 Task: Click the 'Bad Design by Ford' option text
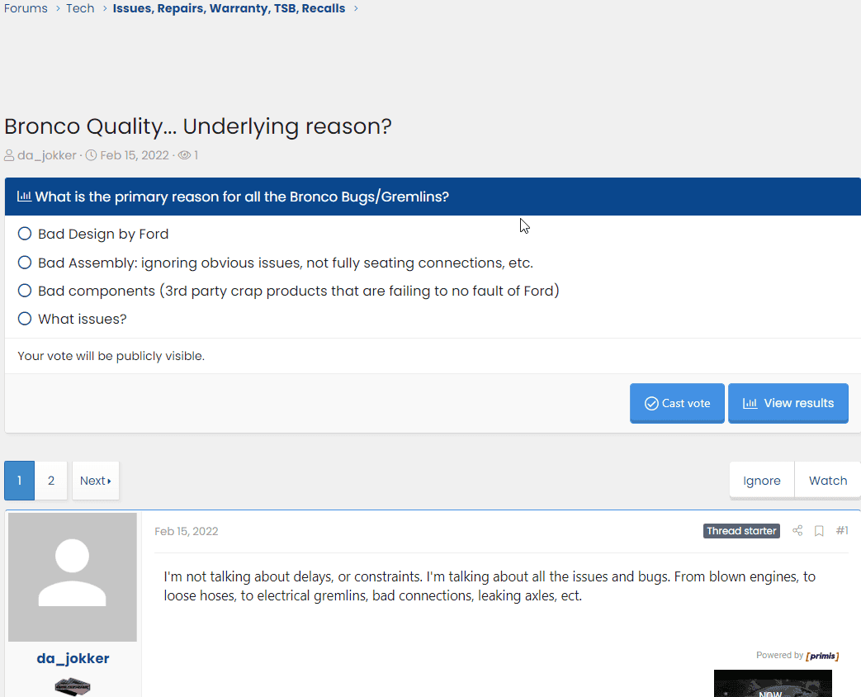point(103,234)
